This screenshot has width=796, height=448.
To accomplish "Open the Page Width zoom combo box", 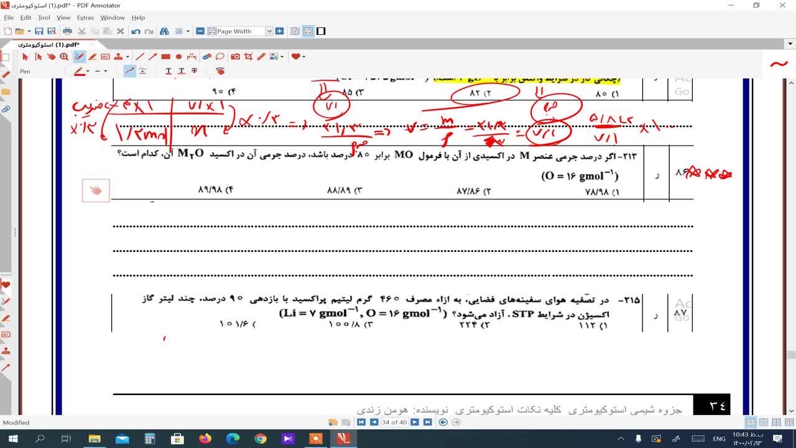I will point(240,31).
